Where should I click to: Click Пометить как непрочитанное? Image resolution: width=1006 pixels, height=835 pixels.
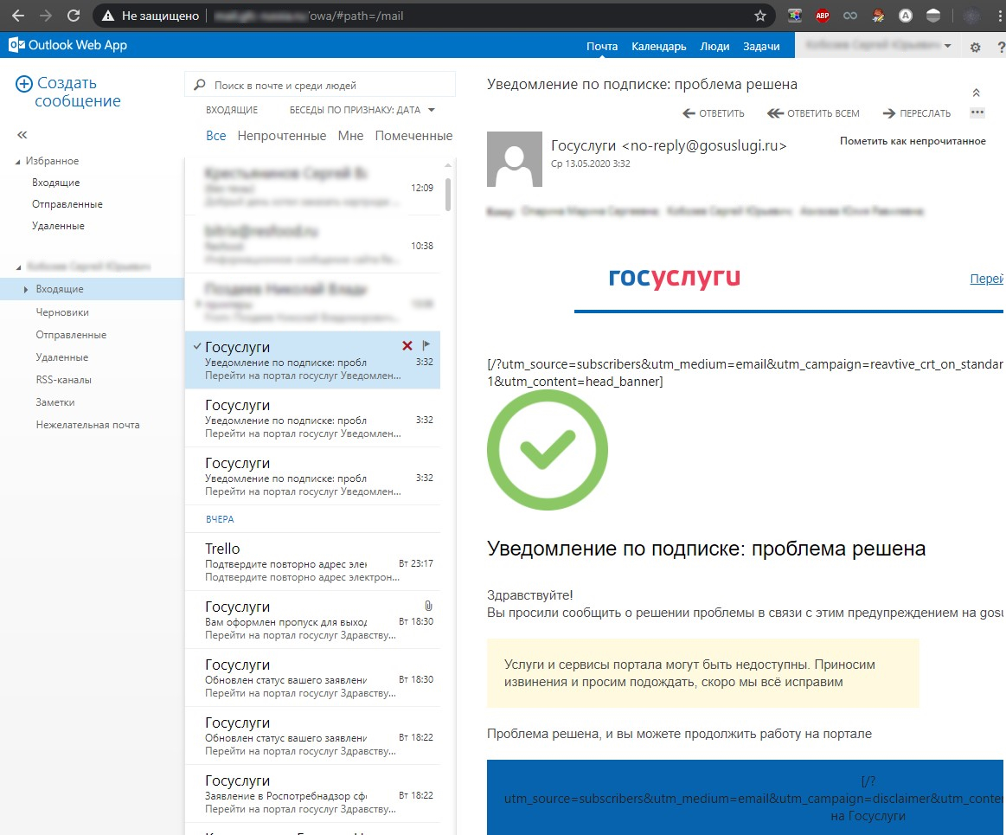pos(913,141)
